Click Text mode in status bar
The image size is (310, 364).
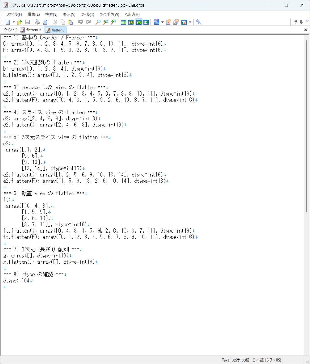click(x=225, y=360)
